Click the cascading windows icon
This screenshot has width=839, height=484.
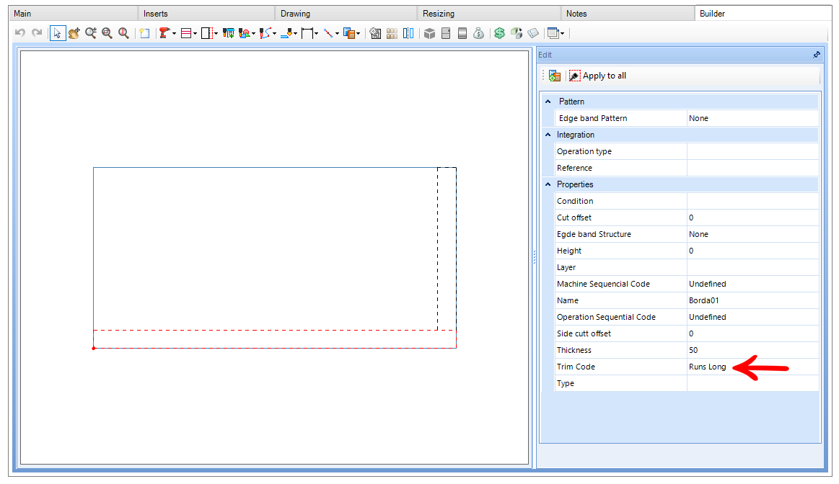[x=553, y=33]
